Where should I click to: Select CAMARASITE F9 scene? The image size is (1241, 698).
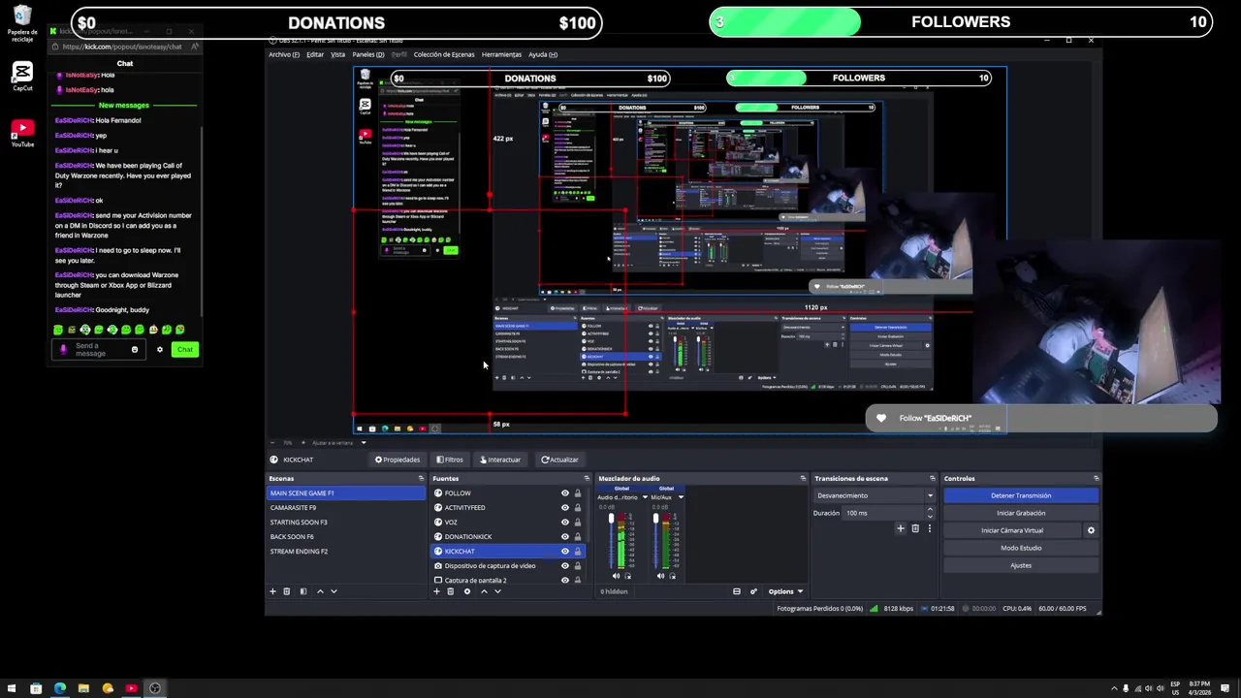[346, 507]
